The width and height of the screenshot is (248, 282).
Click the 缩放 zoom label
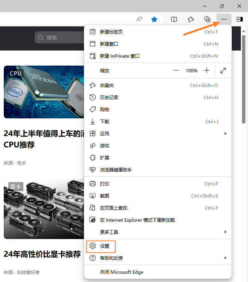pos(105,70)
